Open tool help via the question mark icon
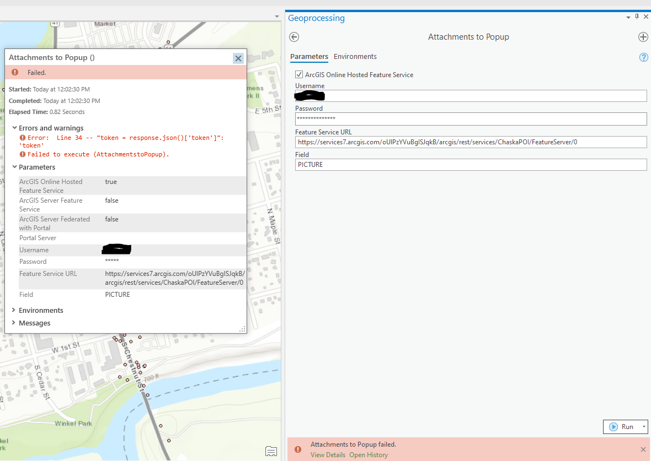651x461 pixels. [643, 57]
